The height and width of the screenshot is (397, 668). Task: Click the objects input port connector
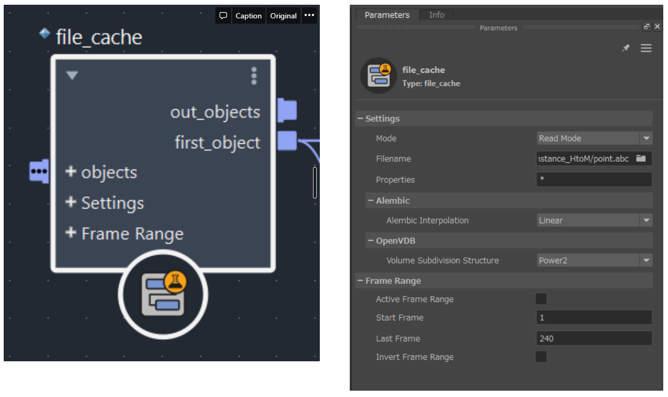(x=39, y=171)
